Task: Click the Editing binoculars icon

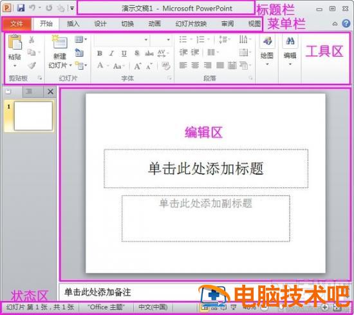Action: [290, 41]
